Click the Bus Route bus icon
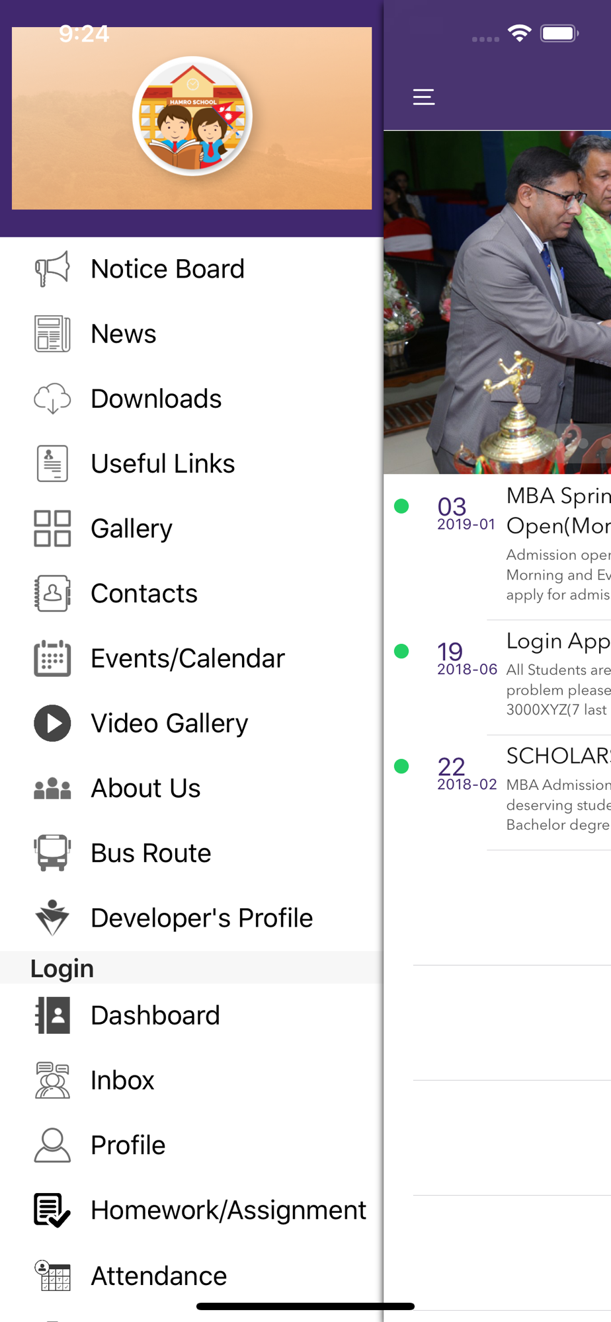This screenshot has width=611, height=1322. [52, 853]
